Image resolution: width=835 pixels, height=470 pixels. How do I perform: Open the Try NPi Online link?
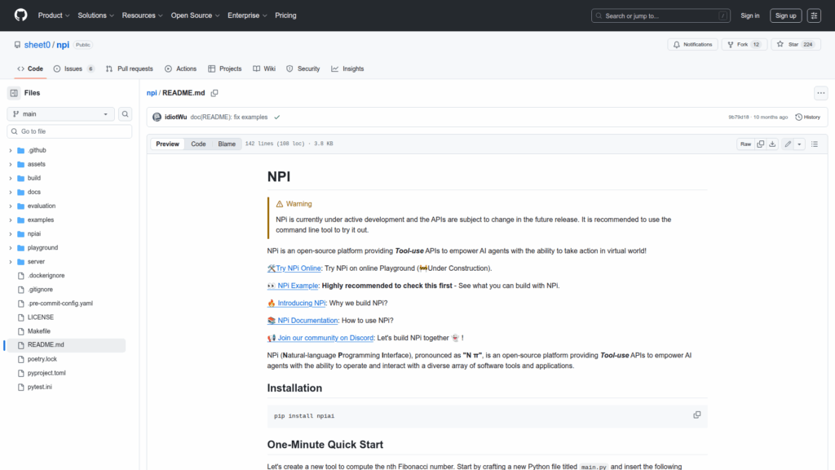(294, 268)
